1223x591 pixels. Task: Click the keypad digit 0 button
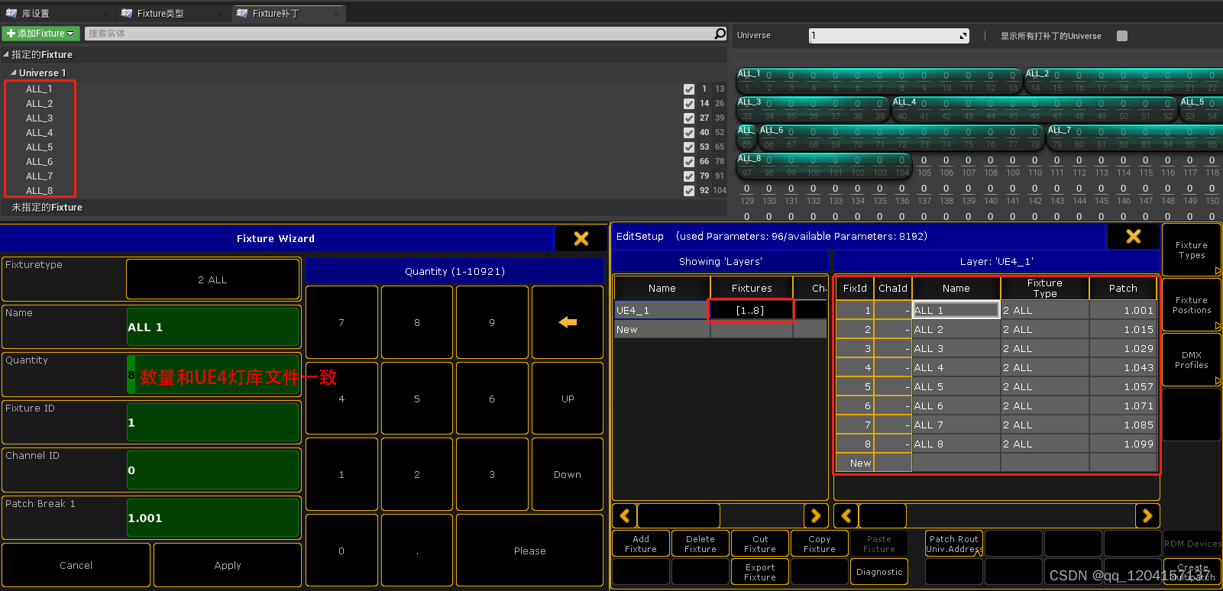click(x=341, y=551)
